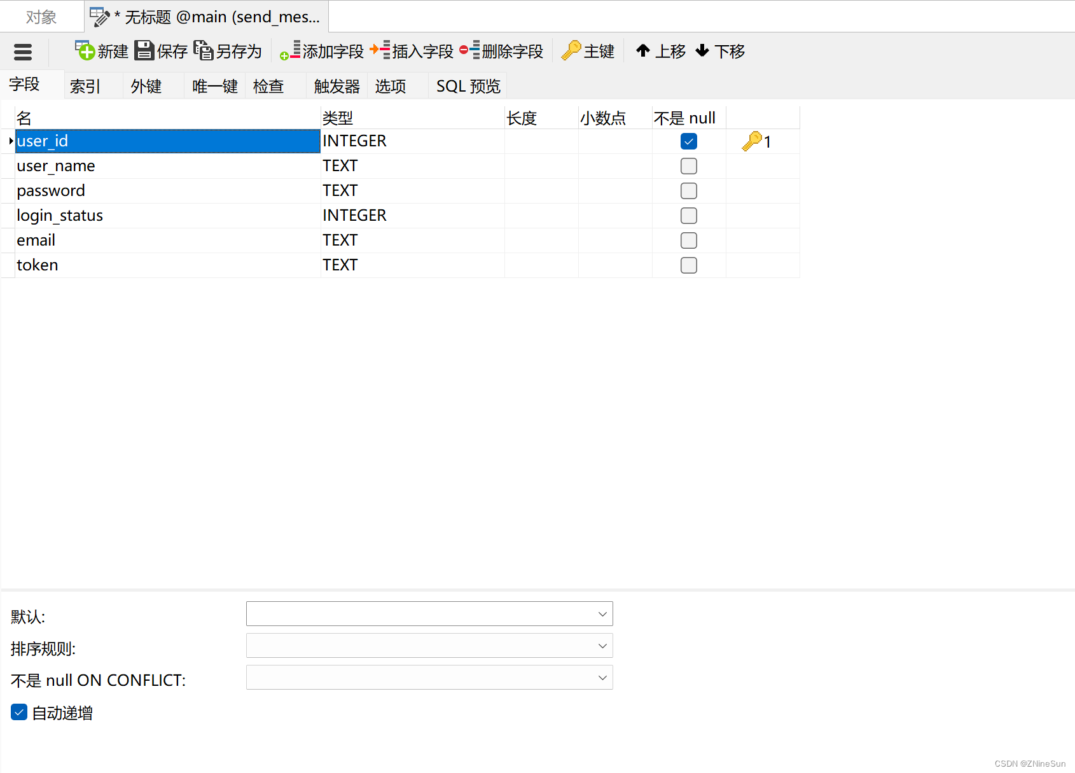
Task: Insert a field with 插入字段
Action: pyautogui.click(x=412, y=51)
